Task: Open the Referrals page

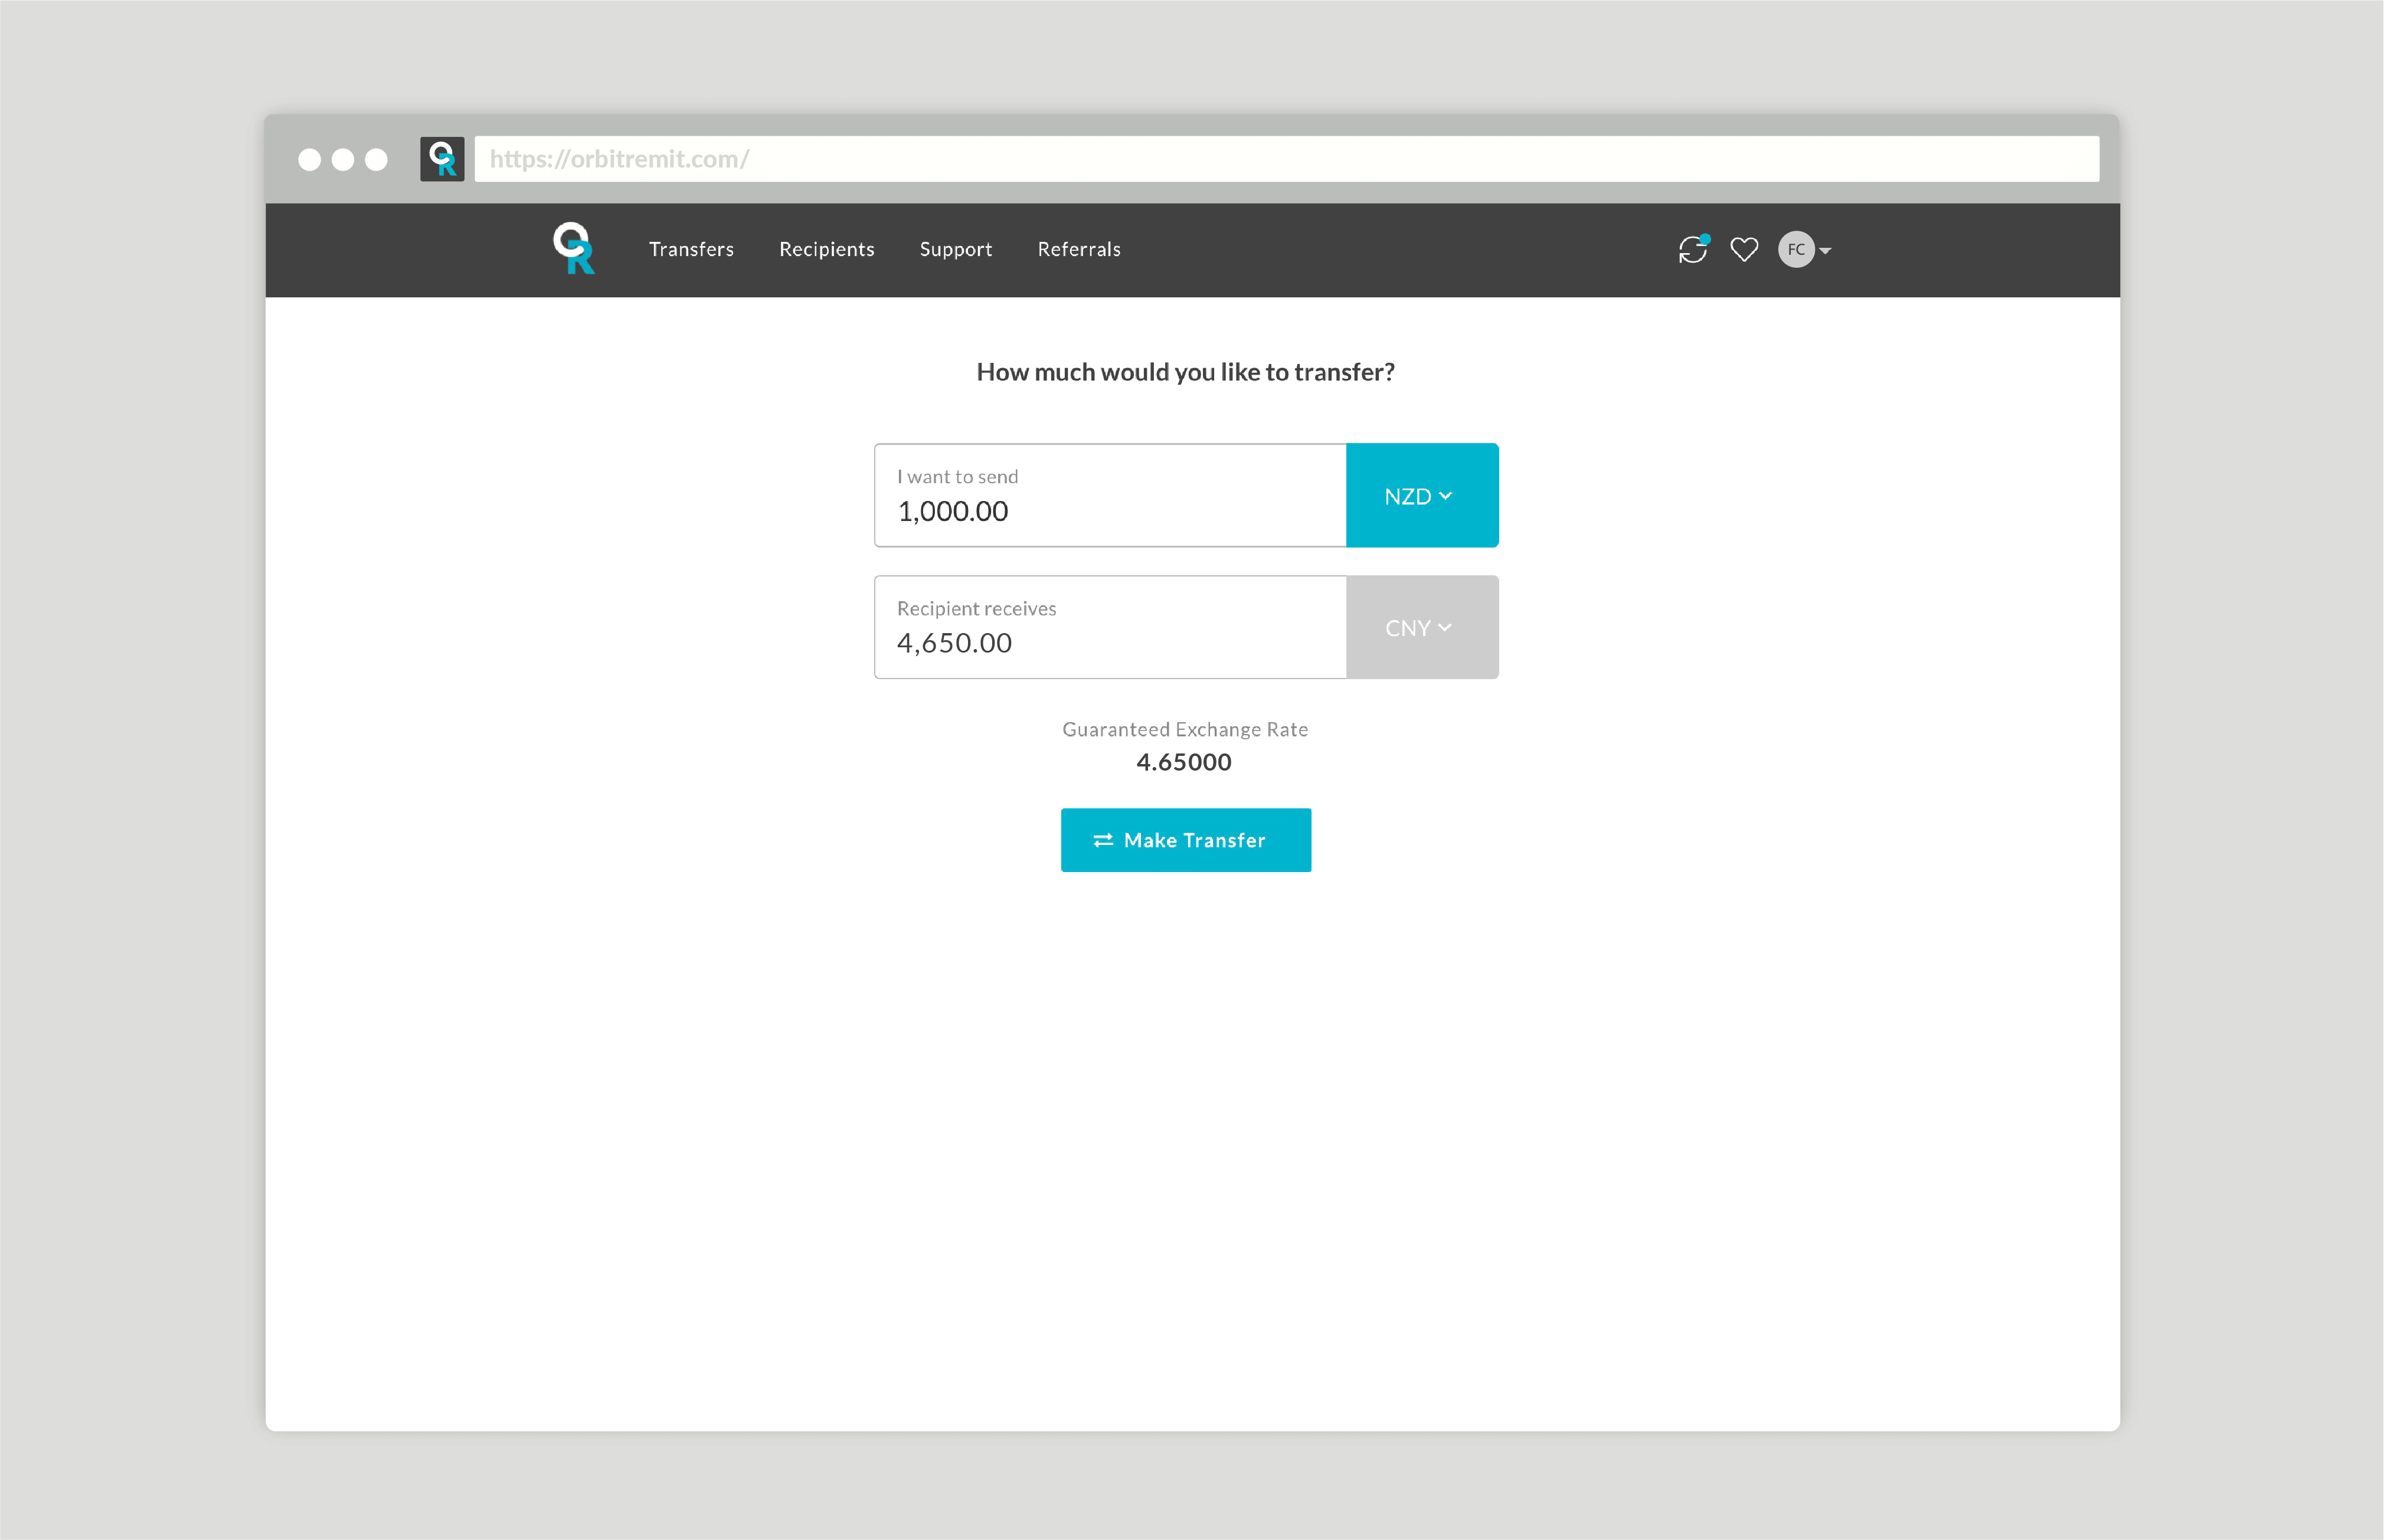Action: pyautogui.click(x=1078, y=249)
